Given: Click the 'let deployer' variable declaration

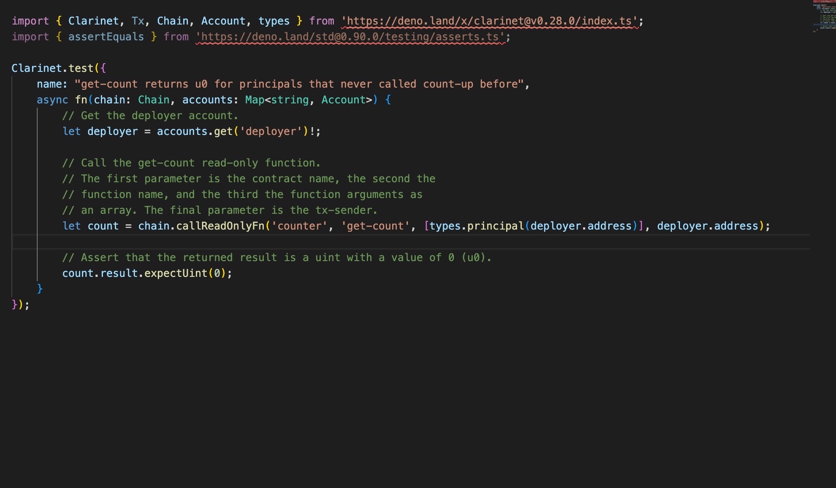Looking at the screenshot, I should pyautogui.click(x=100, y=131).
